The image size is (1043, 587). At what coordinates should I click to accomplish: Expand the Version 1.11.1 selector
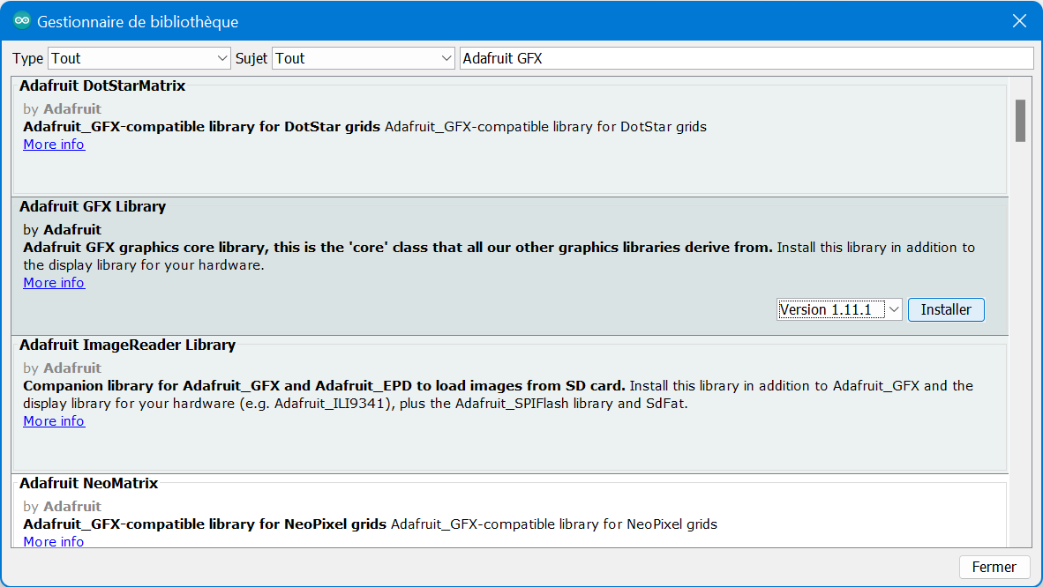(x=839, y=309)
